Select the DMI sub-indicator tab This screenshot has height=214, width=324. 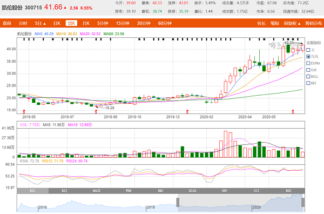click(160, 191)
